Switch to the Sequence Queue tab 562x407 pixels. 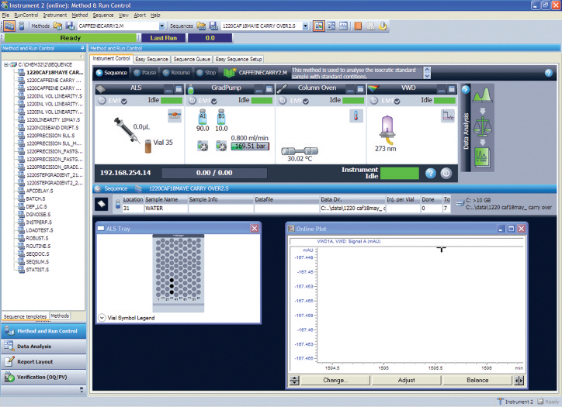(192, 59)
